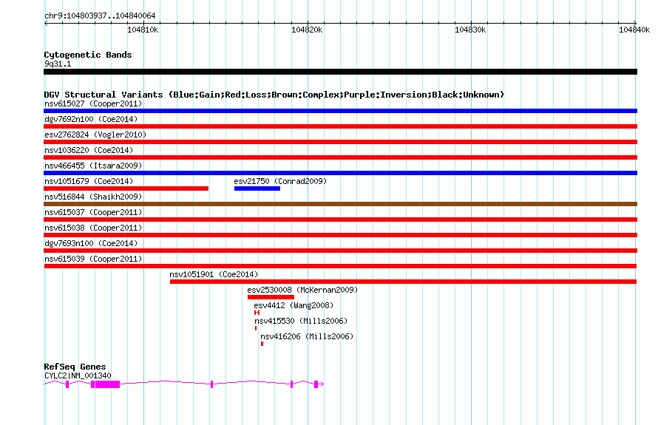Screen dimensions: 658x425
Task: Click the short red nsv1051679 bar
Action: coord(126,188)
